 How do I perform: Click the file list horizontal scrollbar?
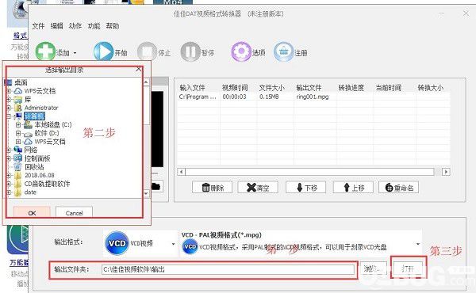pos(309,172)
